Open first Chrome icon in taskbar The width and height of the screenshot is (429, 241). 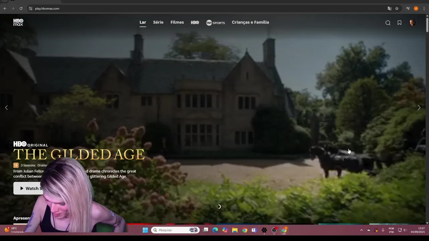(245, 230)
